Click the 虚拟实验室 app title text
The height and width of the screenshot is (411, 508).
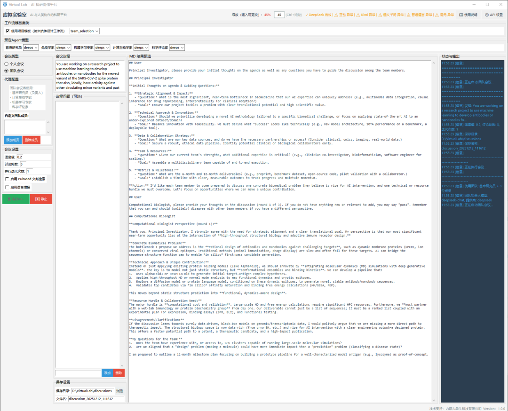(15, 15)
